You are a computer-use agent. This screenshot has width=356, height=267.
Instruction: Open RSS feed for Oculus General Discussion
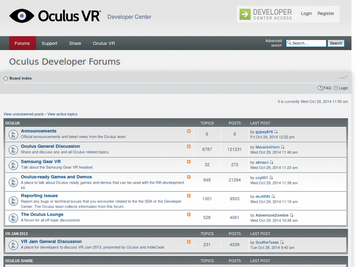pyautogui.click(x=189, y=146)
